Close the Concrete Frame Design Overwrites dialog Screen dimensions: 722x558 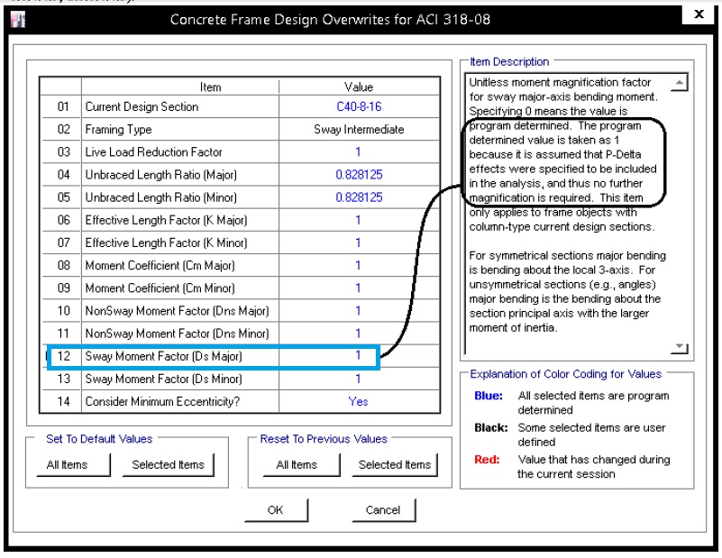click(699, 14)
